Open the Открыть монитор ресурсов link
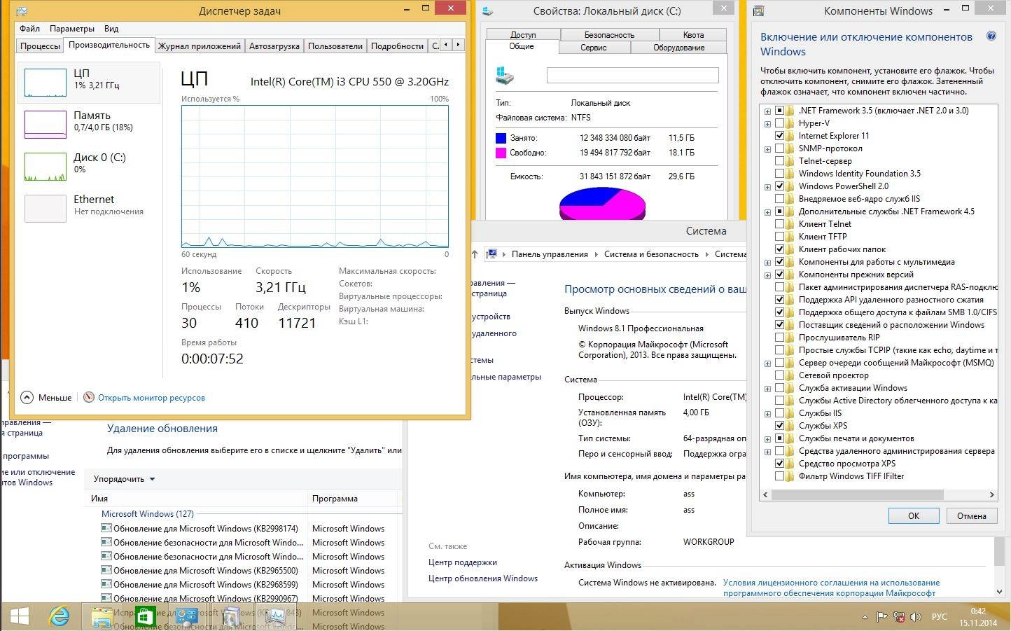Screen dimensions: 1011x631 151,398
